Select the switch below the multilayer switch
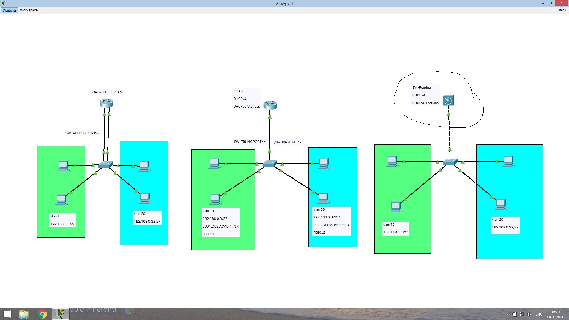 pos(450,162)
